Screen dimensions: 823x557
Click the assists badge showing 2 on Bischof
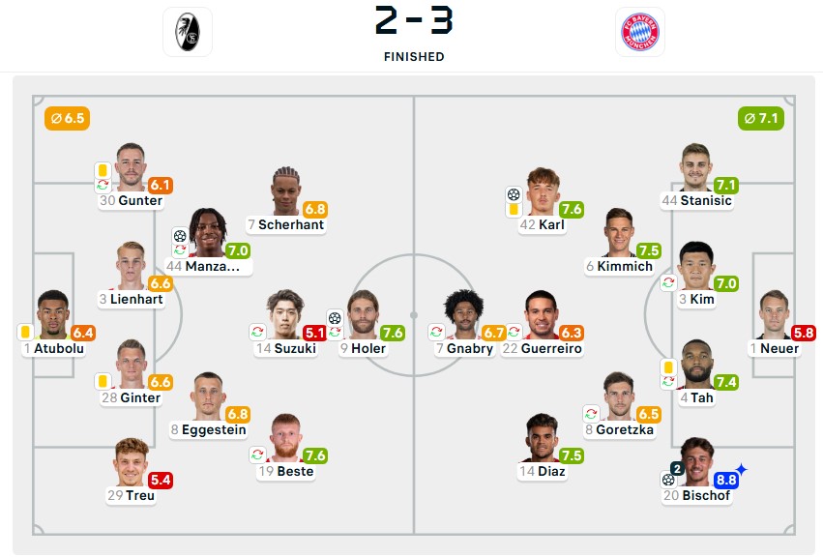pos(677,468)
